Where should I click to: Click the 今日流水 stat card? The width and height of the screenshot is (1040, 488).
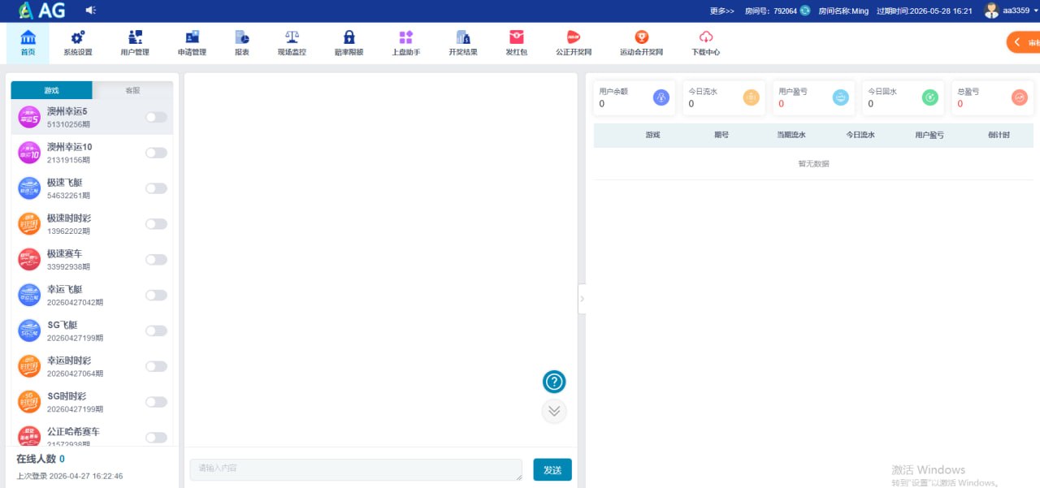[x=725, y=97]
